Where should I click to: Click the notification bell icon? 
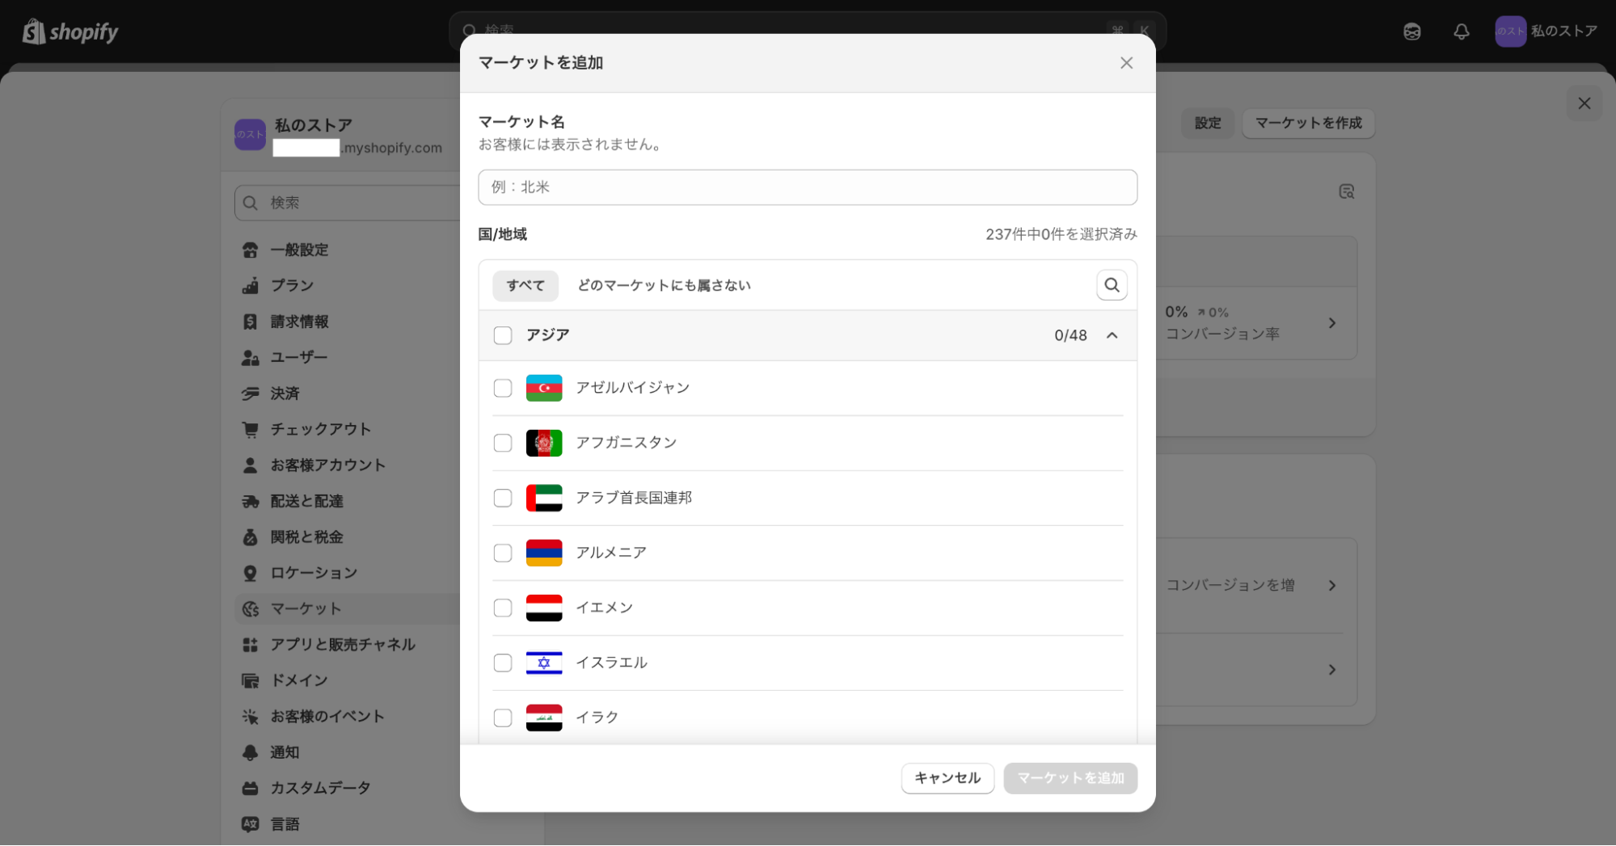[1461, 32]
